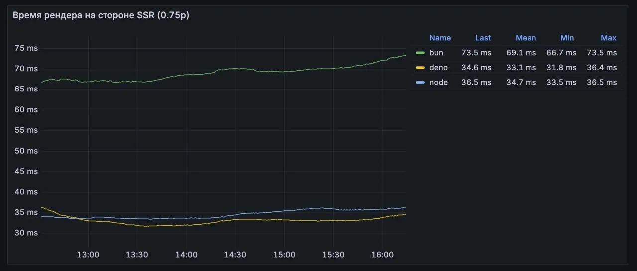Viewport: 637px width, 271px height.
Task: Click the 13:00 time axis label
Action: tap(88, 255)
